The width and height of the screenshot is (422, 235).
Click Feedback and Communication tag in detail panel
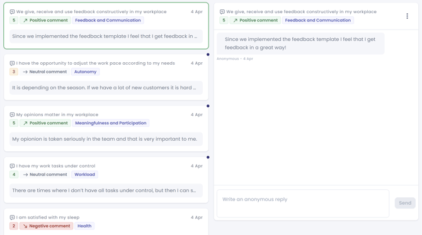tap(318, 20)
